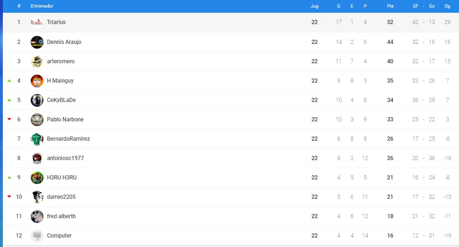Screen dimensions: 459x247
Task: Click H Mainguy's 26 goals against value
Action: [x=432, y=81]
